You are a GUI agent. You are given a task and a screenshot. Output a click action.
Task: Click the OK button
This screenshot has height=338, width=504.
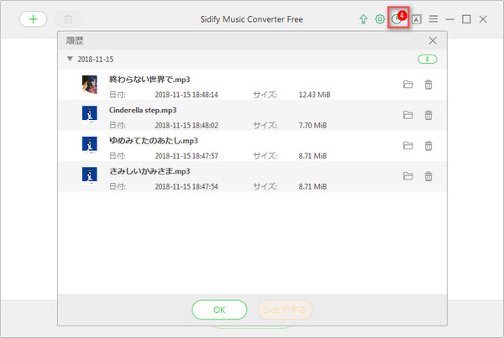point(219,309)
